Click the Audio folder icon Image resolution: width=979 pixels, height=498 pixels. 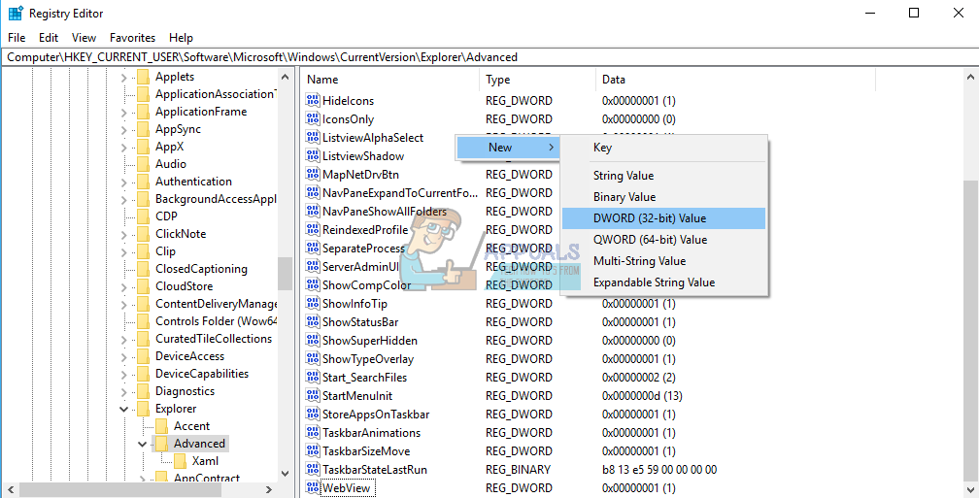point(144,164)
